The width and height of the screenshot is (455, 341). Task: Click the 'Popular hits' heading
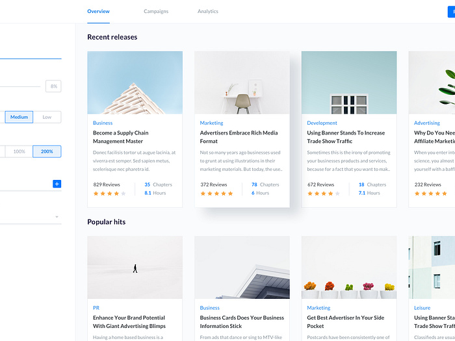(107, 222)
